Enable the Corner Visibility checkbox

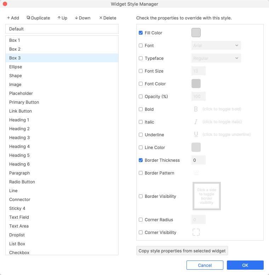141,233
